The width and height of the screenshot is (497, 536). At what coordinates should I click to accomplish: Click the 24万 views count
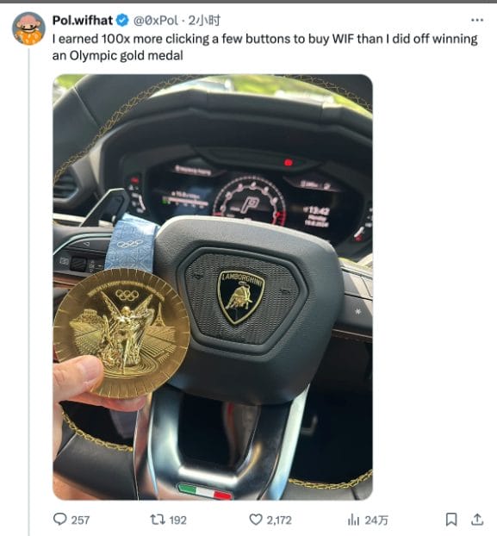pos(376,520)
